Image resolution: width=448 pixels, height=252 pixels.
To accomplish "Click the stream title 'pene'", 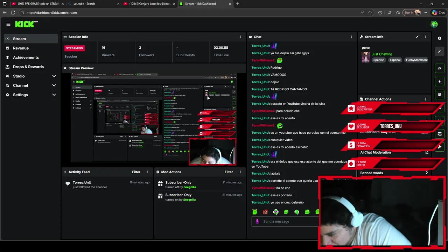I will [x=366, y=48].
